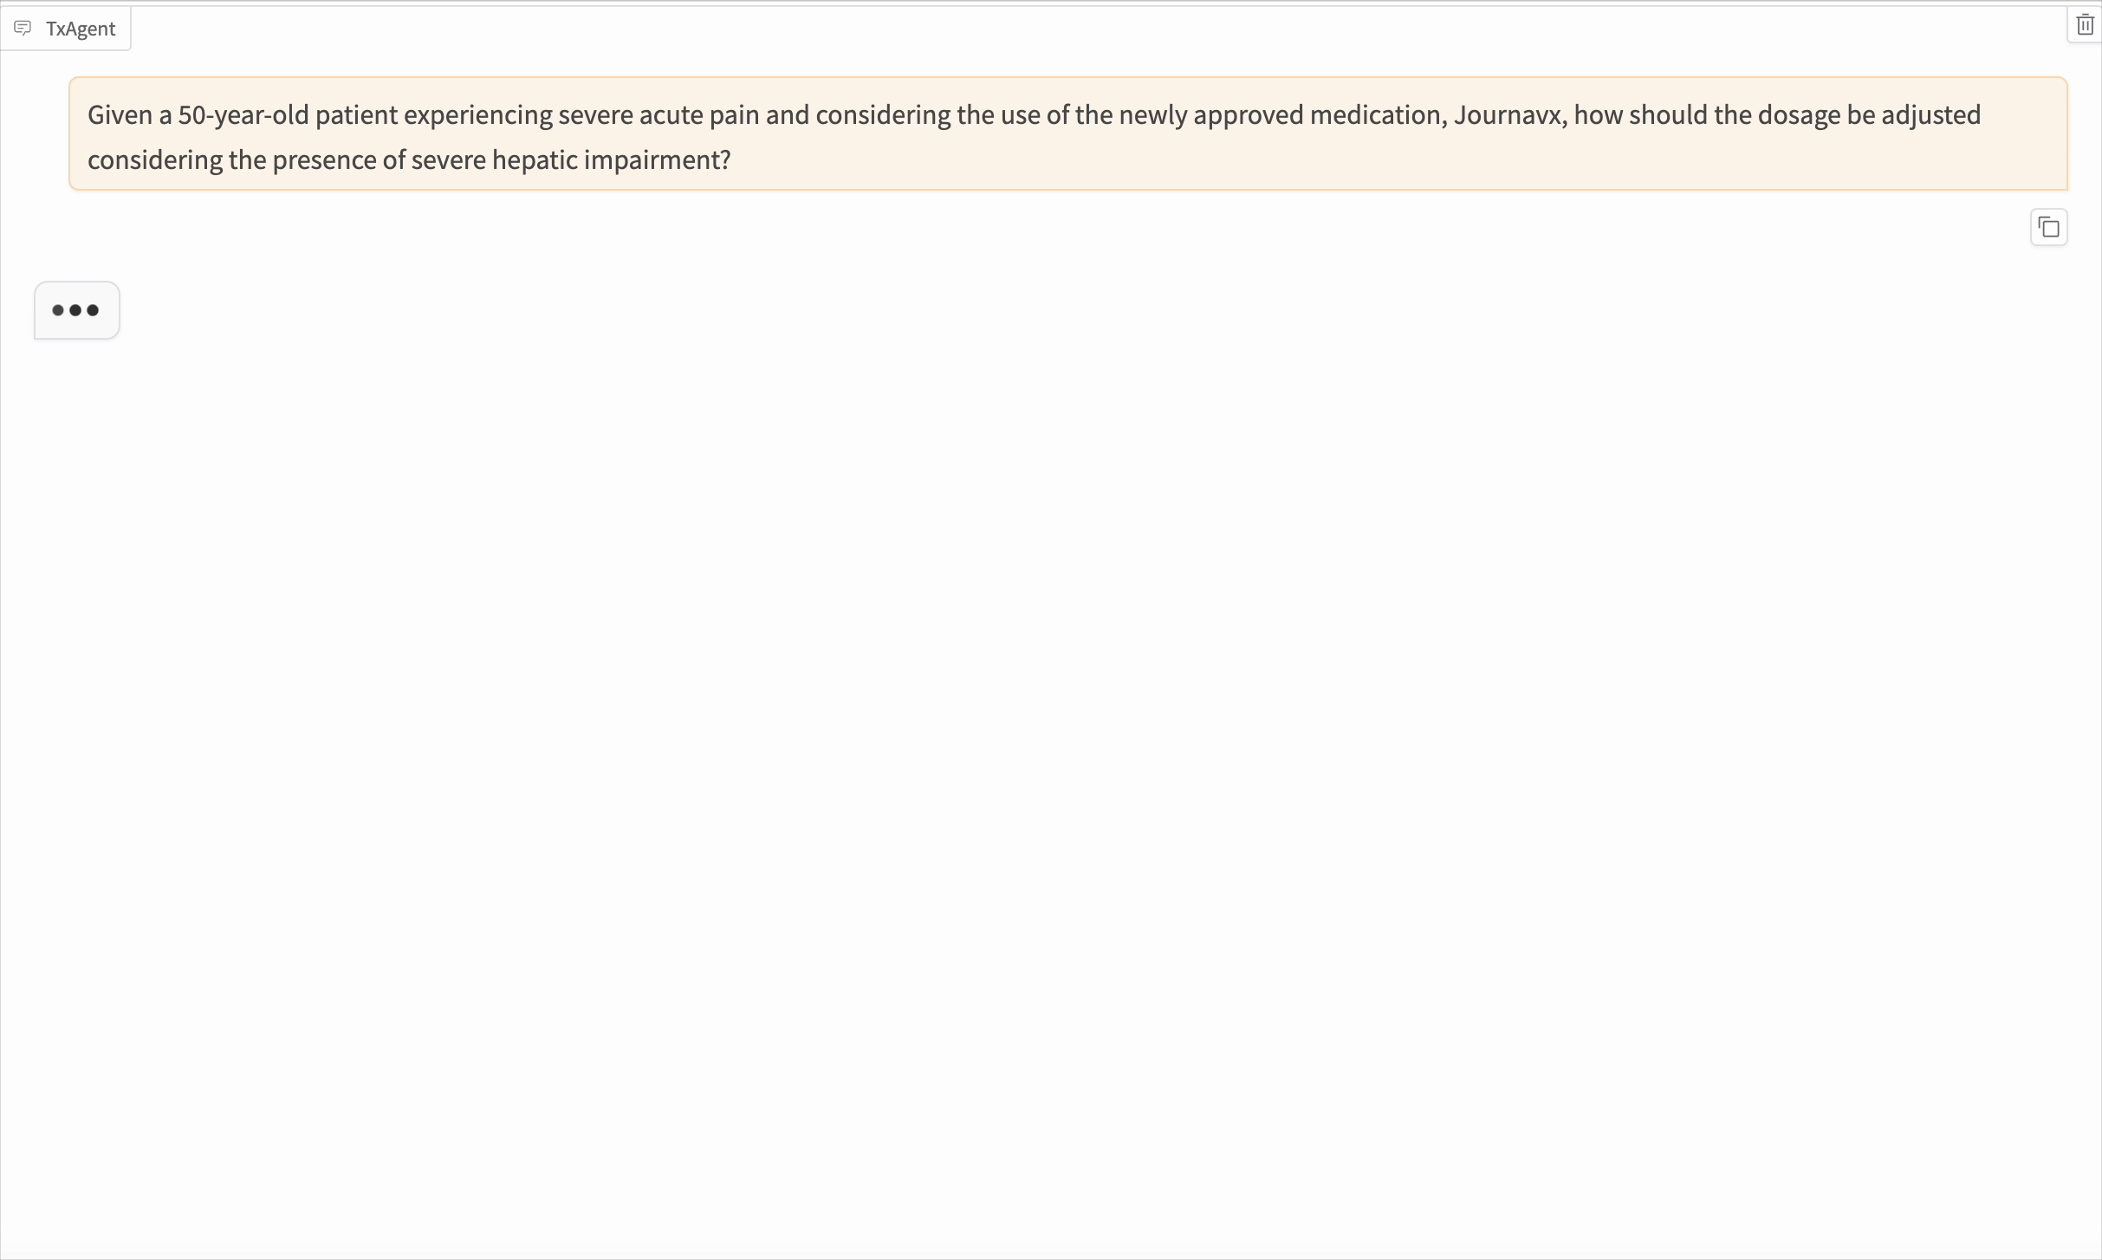Click the three-dot typing indicator
2102x1260 pixels.
point(76,310)
